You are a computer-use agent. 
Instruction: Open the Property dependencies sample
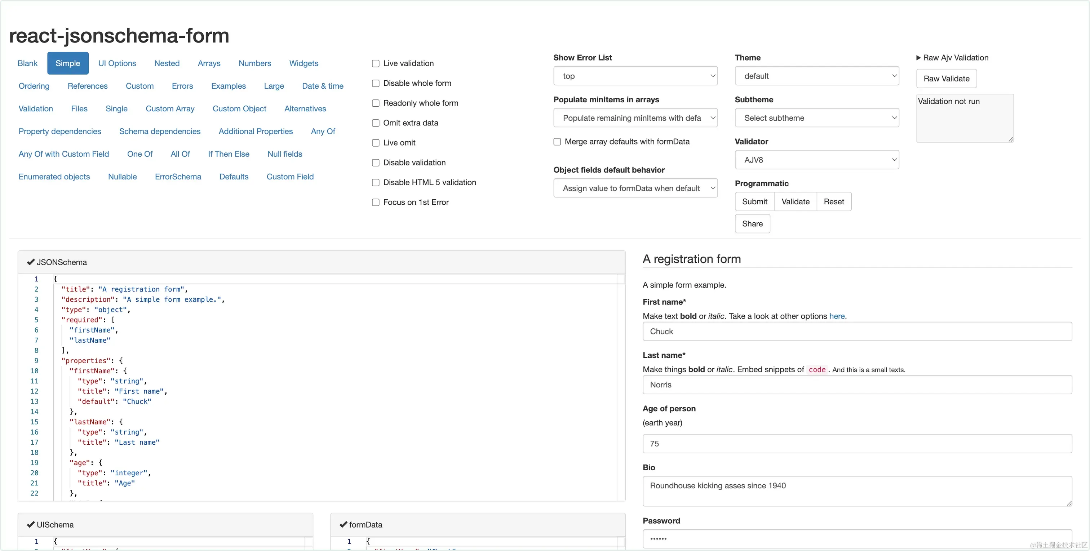60,131
